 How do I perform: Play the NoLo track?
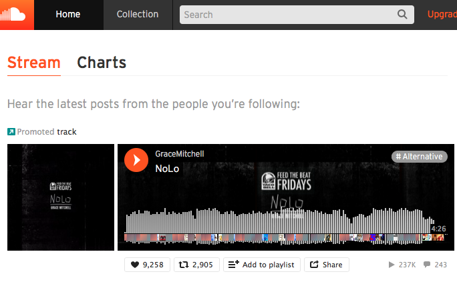(136, 160)
